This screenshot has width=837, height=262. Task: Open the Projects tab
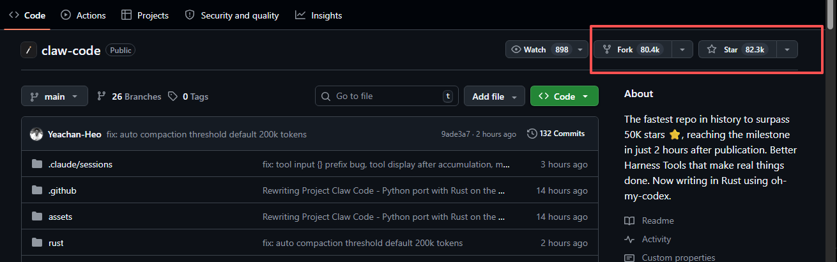pos(145,15)
